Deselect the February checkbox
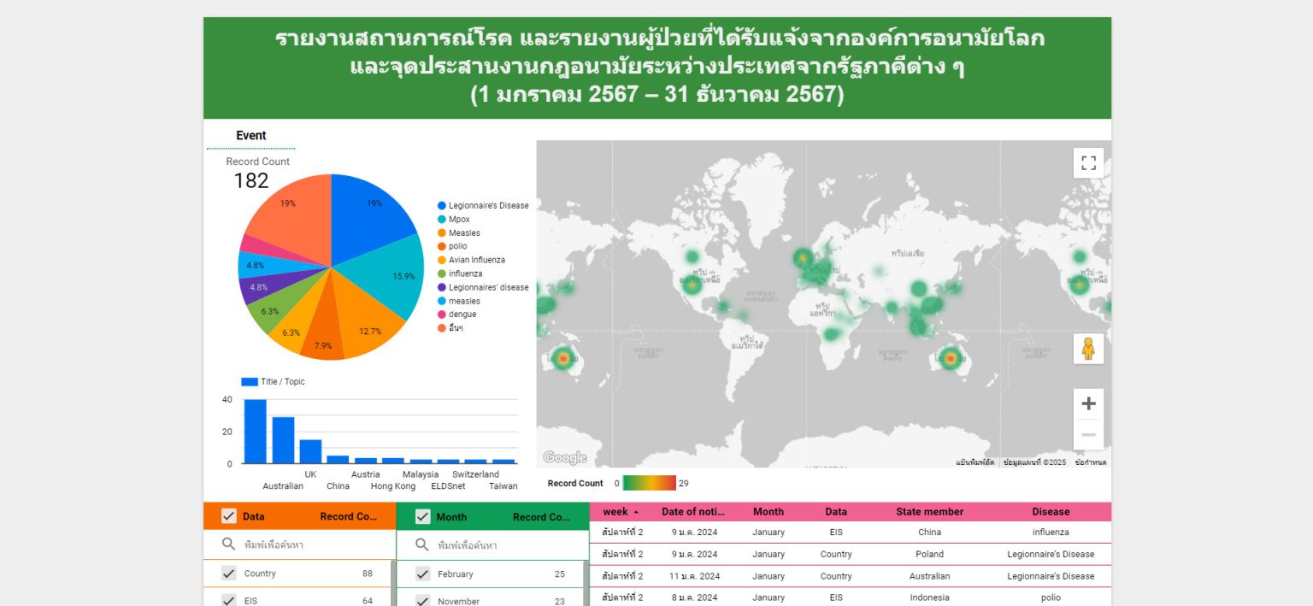This screenshot has width=1313, height=606. [422, 574]
